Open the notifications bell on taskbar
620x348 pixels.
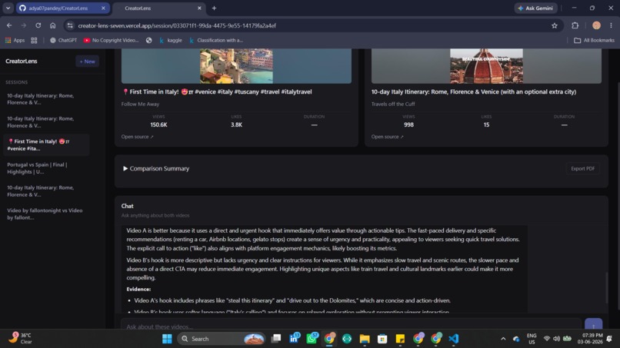tap(610, 339)
